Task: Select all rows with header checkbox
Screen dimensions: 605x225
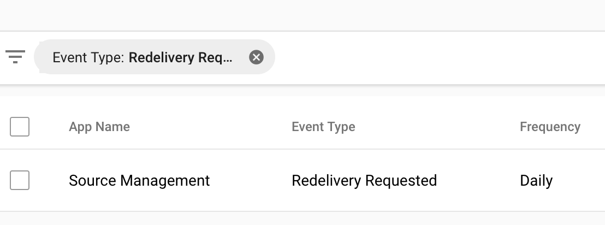Action: pos(20,127)
